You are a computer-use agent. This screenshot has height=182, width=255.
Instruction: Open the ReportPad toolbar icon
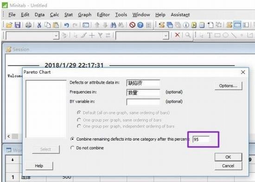point(202,25)
